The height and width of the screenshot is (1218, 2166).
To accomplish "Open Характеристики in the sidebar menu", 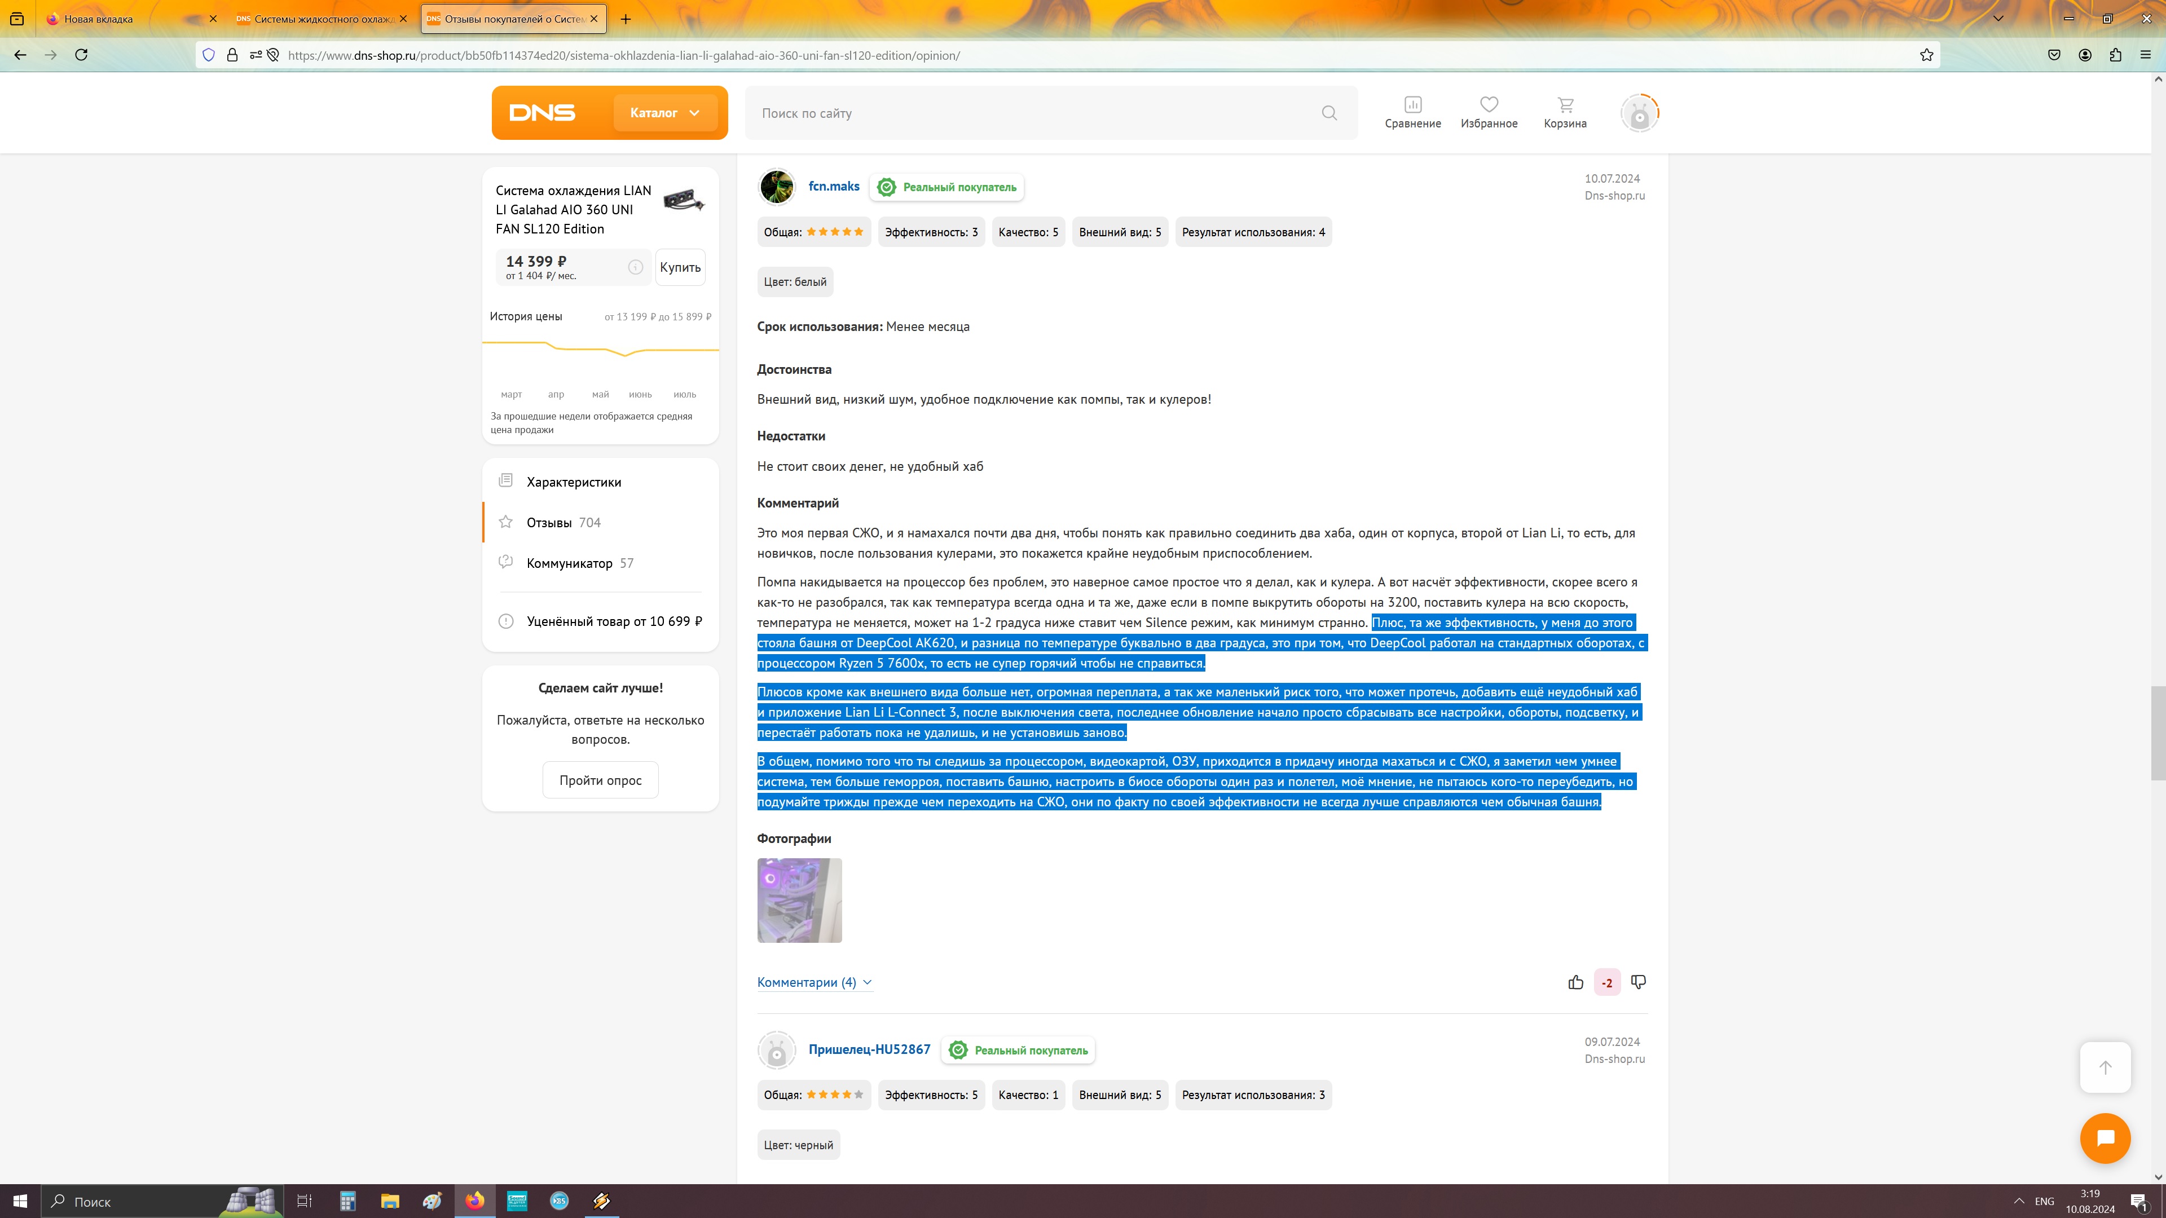I will (x=574, y=482).
